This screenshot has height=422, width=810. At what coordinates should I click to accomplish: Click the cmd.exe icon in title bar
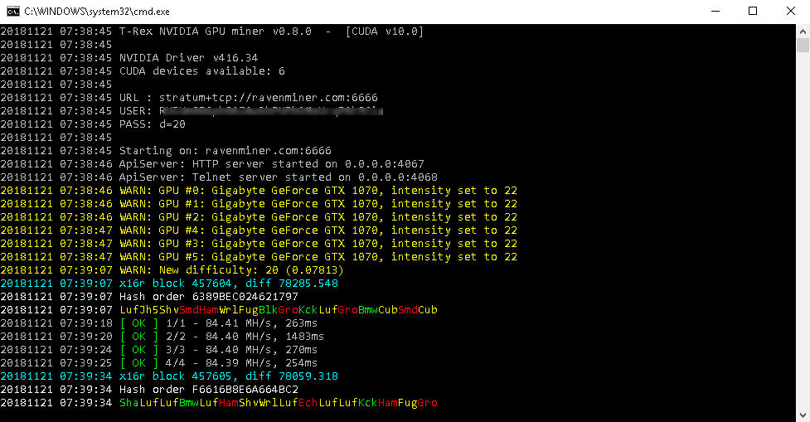[13, 12]
